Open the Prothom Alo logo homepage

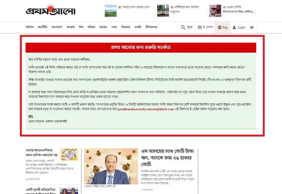50,10
